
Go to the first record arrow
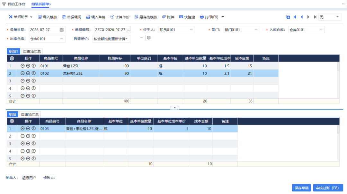pyautogui.click(x=295, y=17)
